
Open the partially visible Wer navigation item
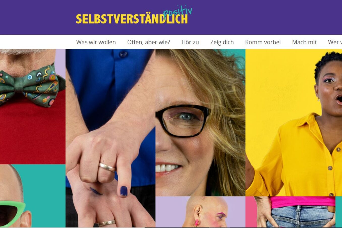(x=335, y=42)
